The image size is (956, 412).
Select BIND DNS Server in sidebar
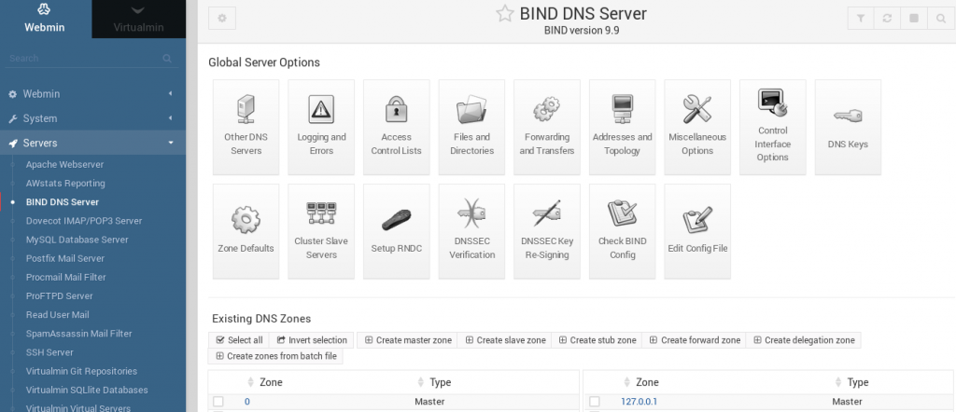[x=63, y=202]
